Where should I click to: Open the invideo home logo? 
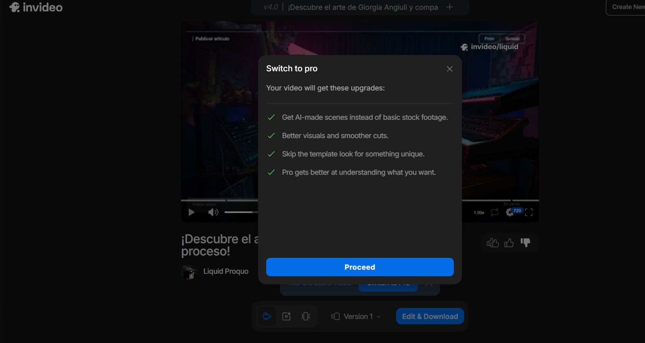tap(36, 7)
